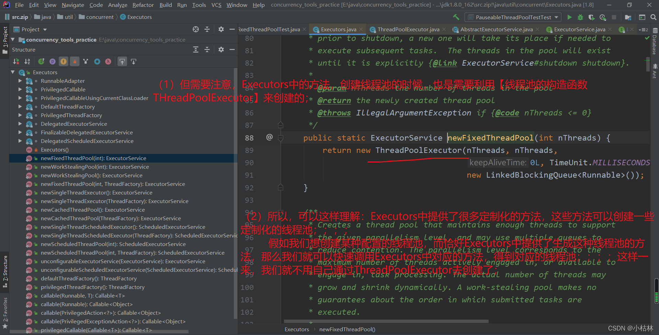Open Run Anything icon in the toolbar
The width and height of the screenshot is (659, 335).
coord(642,17)
